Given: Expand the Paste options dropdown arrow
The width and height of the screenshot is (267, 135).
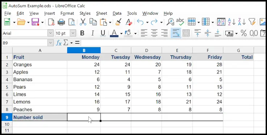Looking at the screenshot, I should coord(110,22).
